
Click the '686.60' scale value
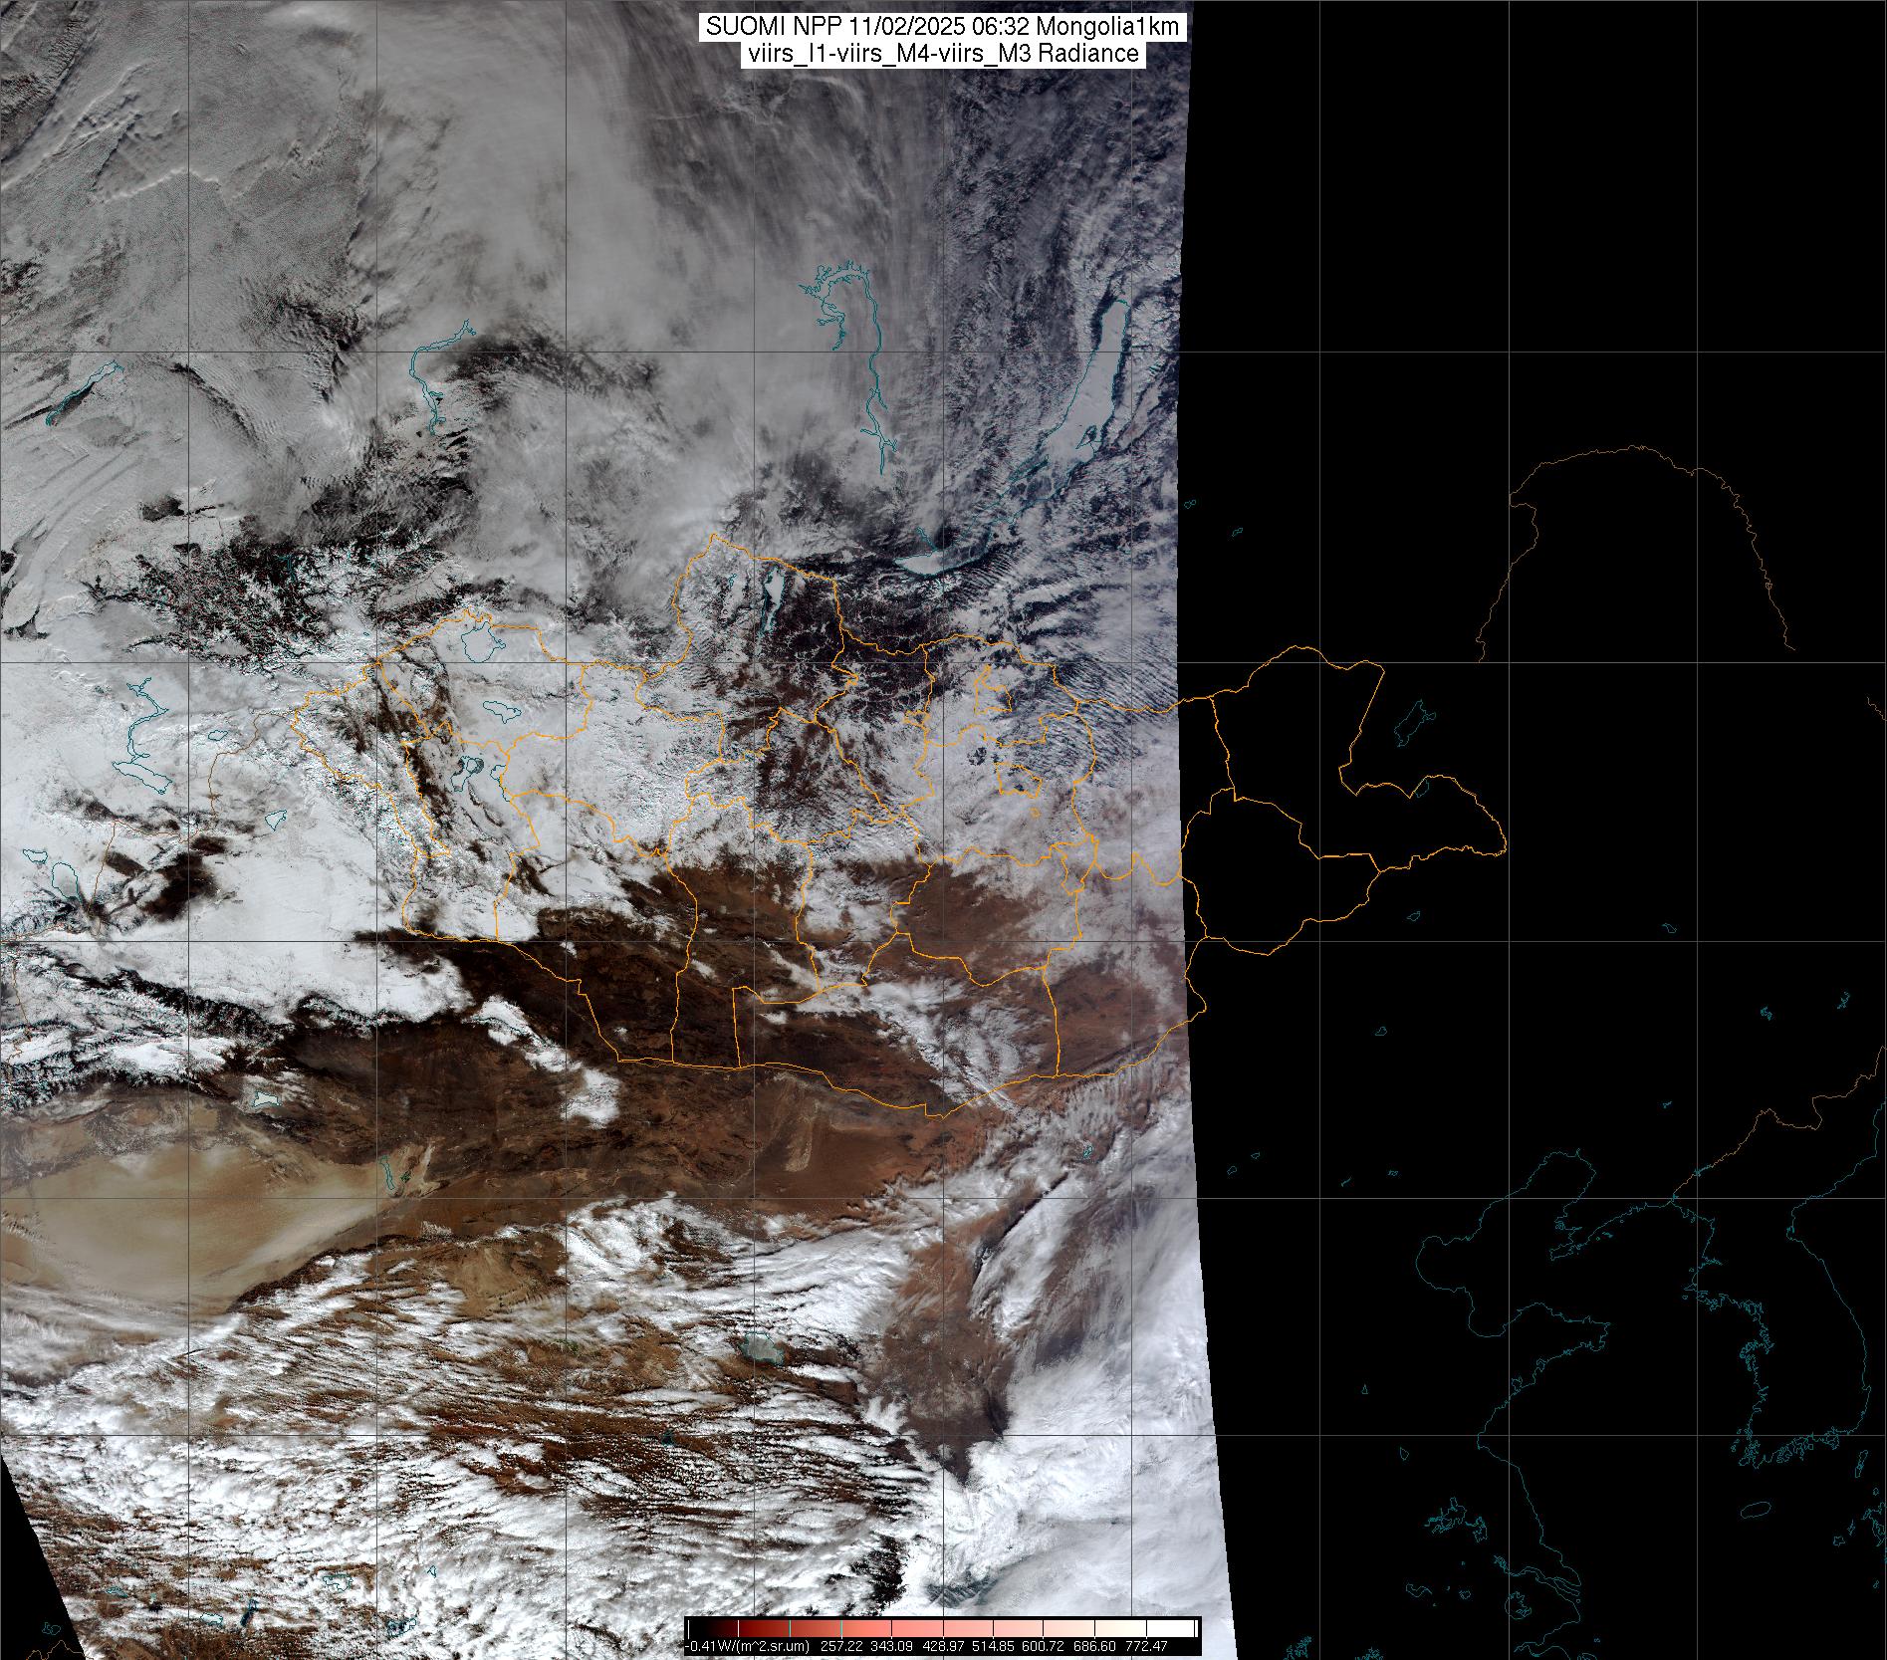pos(1094,1646)
